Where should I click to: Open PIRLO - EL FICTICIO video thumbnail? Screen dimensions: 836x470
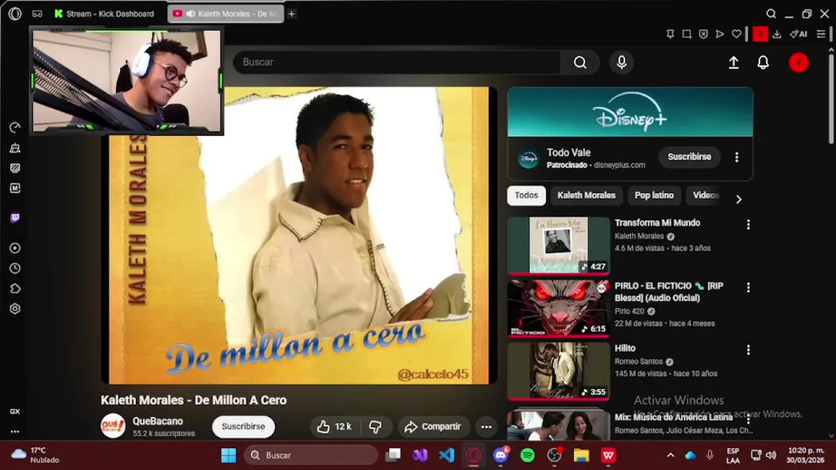[x=558, y=308]
